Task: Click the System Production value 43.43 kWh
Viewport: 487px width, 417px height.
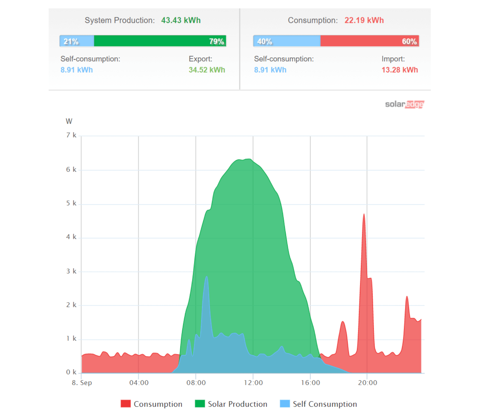Action: click(181, 20)
